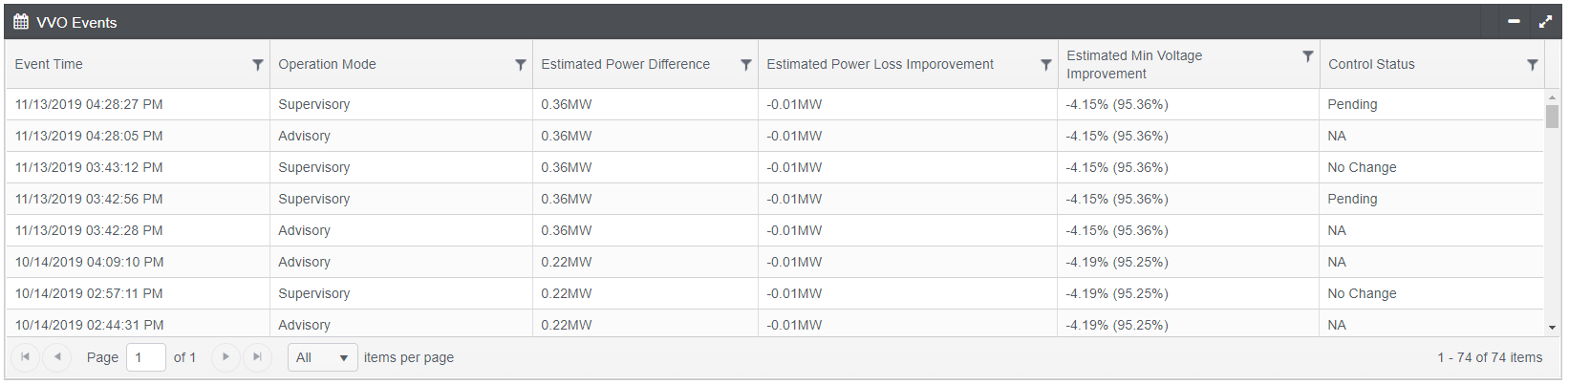Open Estimated Power Difference column filter
The image size is (1569, 385).
[x=745, y=65]
